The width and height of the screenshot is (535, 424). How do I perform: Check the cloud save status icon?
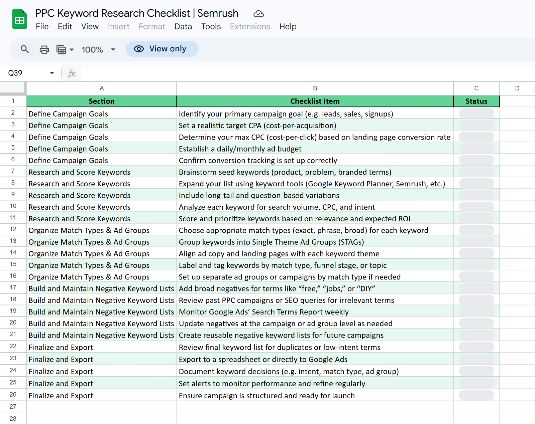point(258,14)
